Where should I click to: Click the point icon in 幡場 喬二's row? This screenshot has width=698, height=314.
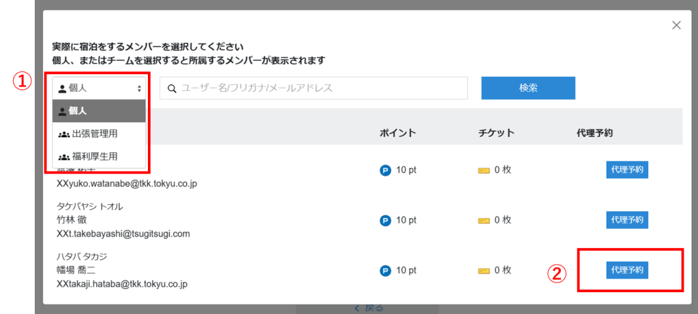[x=385, y=270]
